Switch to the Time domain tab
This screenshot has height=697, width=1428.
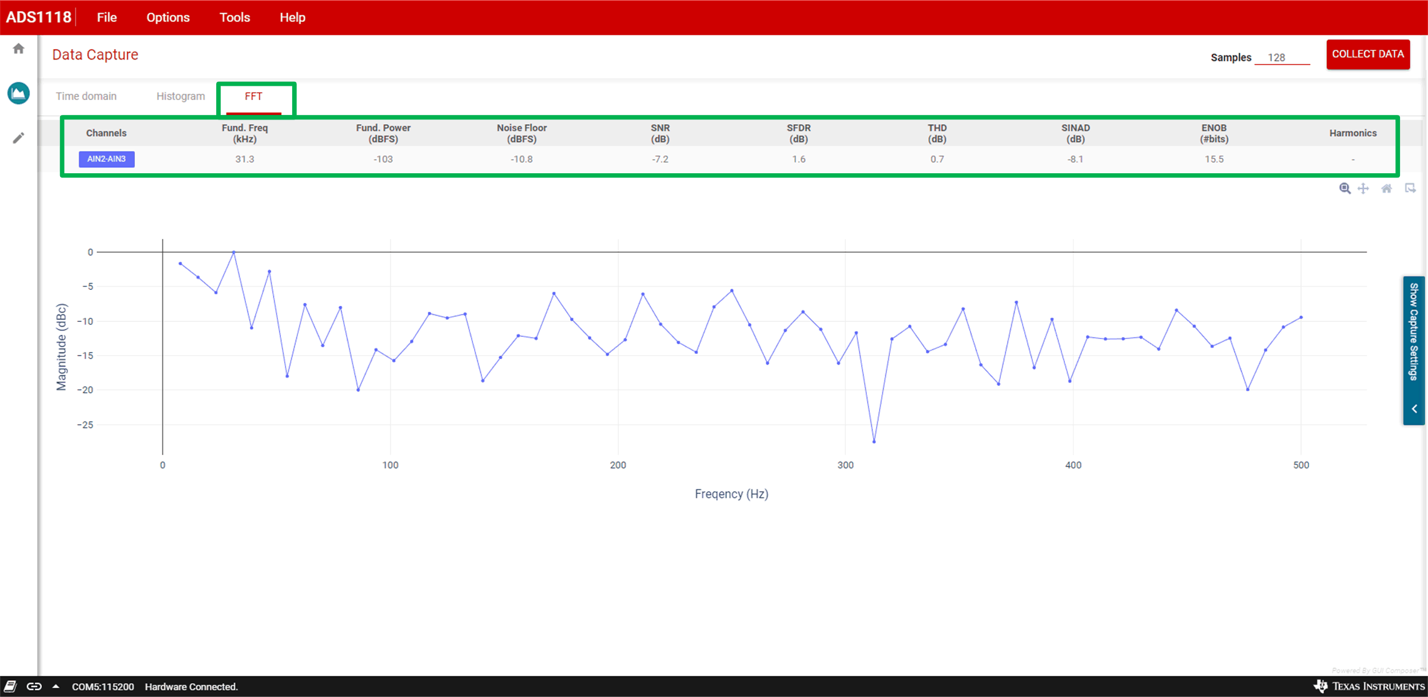coord(86,96)
